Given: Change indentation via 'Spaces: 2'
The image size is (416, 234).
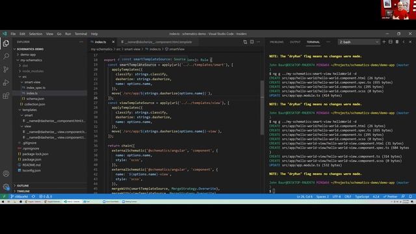Looking at the screenshot, I should [322, 196].
